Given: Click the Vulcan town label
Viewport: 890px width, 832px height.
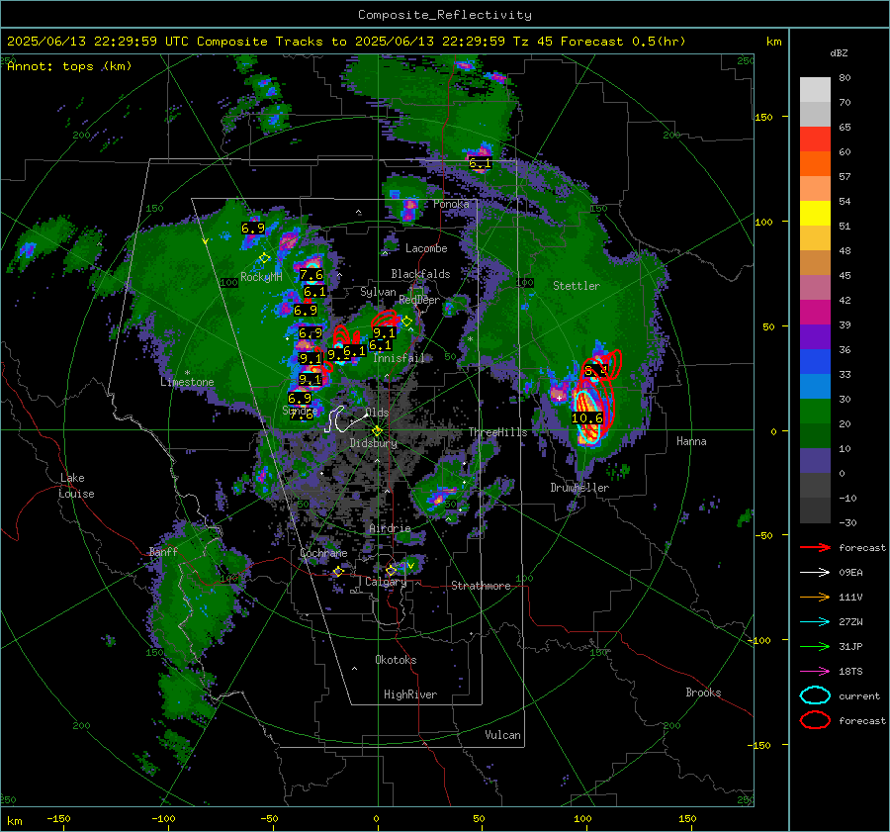Looking at the screenshot, I should click(502, 735).
